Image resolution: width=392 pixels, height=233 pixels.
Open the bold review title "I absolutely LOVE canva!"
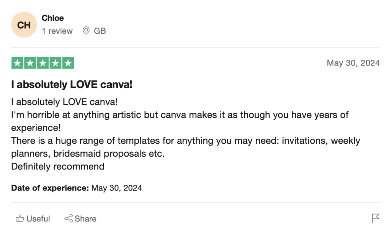click(x=72, y=85)
